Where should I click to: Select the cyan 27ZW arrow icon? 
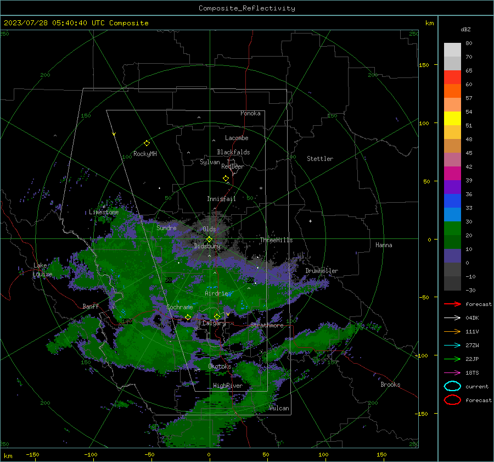452,346
